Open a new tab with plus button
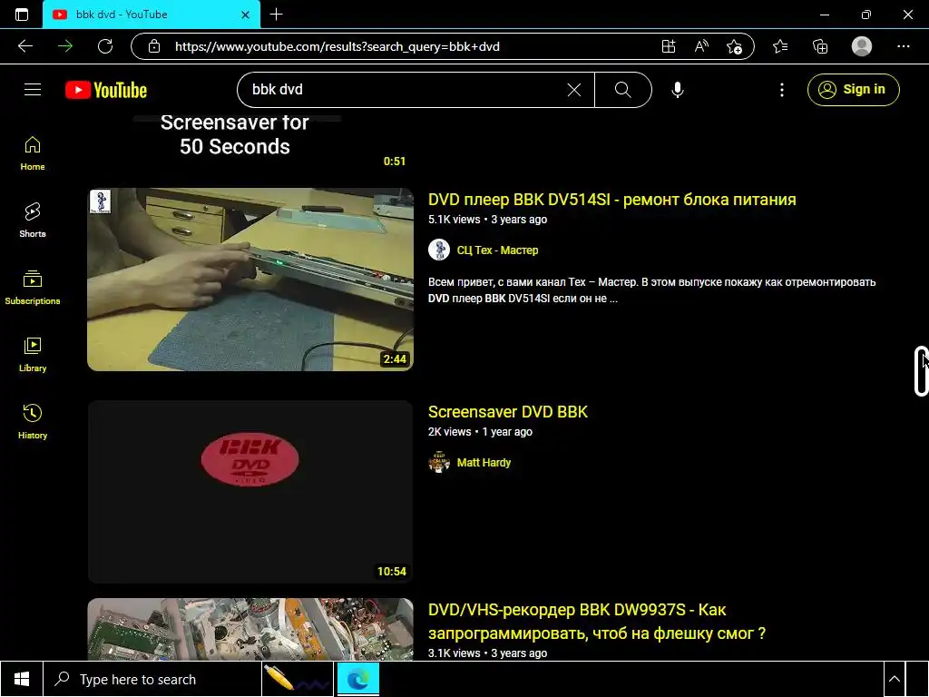 click(276, 15)
